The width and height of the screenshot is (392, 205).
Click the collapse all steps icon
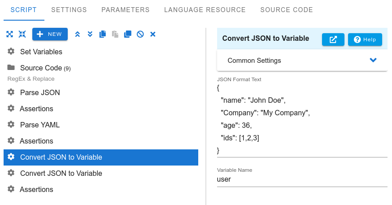(22, 34)
